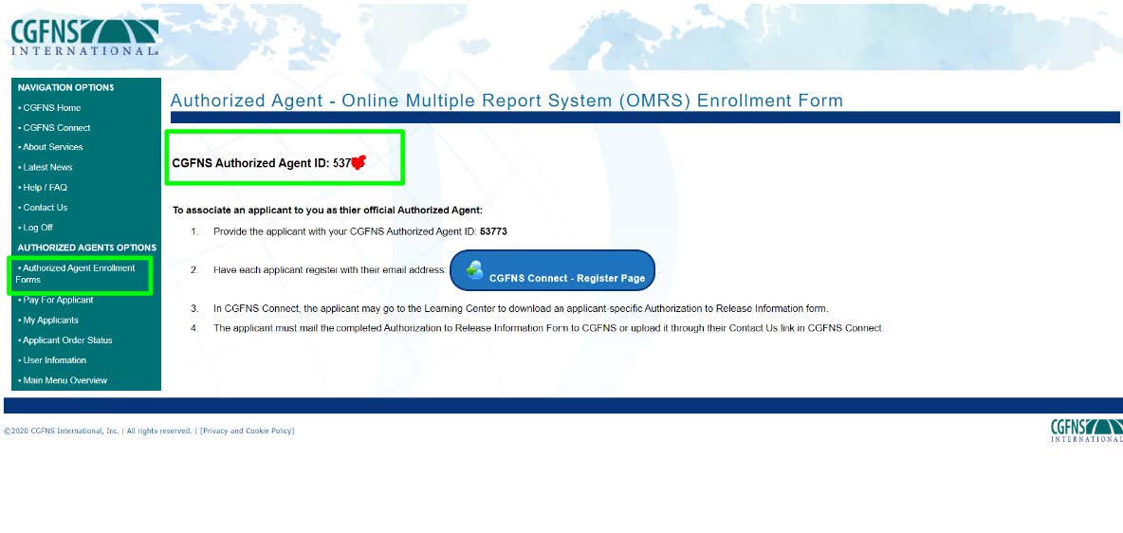Image resolution: width=1123 pixels, height=533 pixels.
Task: Open Authorized Agent Enrollment Forms
Action: pyautogui.click(x=75, y=274)
